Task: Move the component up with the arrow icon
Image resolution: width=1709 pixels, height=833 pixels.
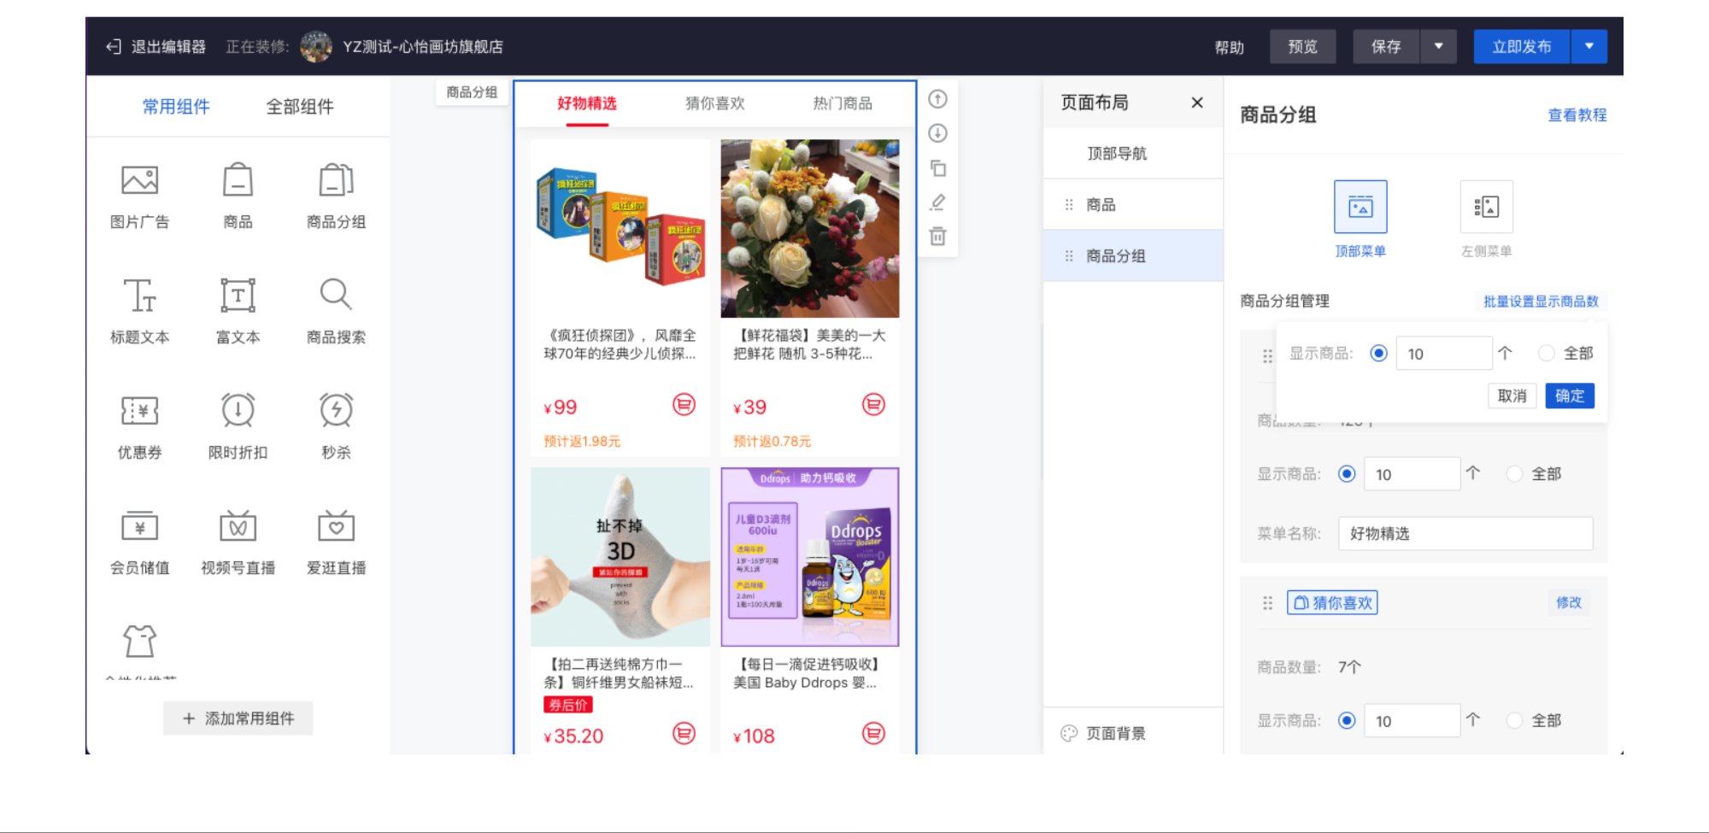Action: pyautogui.click(x=937, y=100)
